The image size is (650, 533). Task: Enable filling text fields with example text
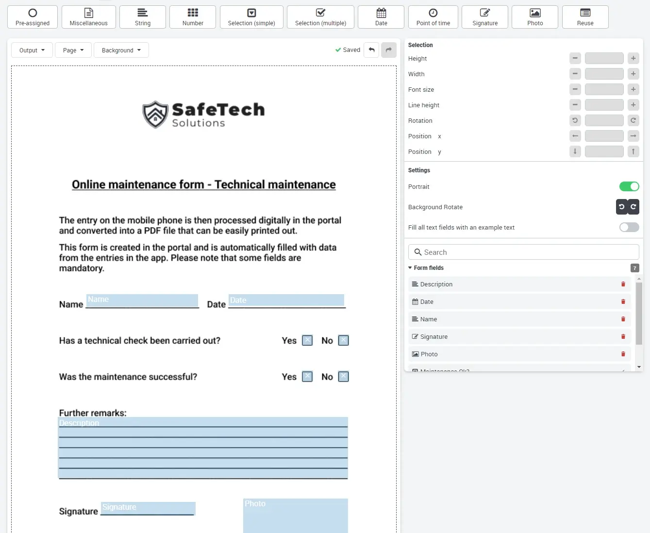[629, 227]
